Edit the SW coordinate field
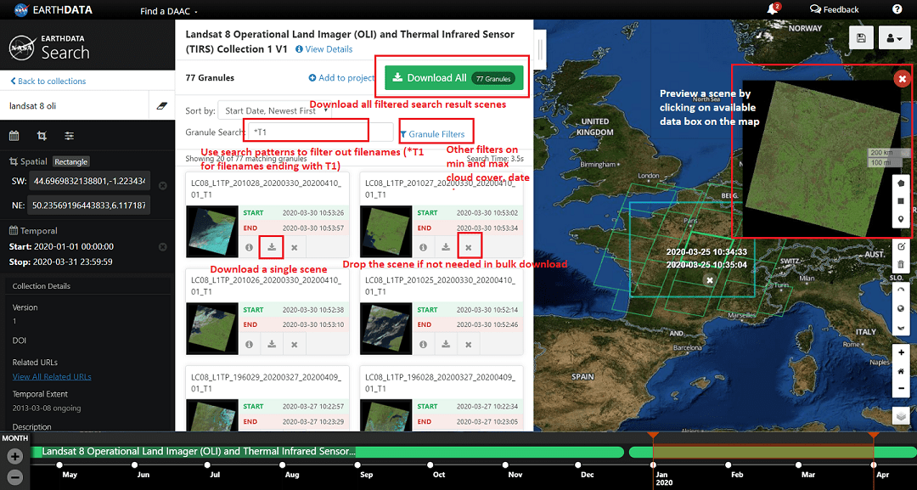 pyautogui.click(x=89, y=181)
